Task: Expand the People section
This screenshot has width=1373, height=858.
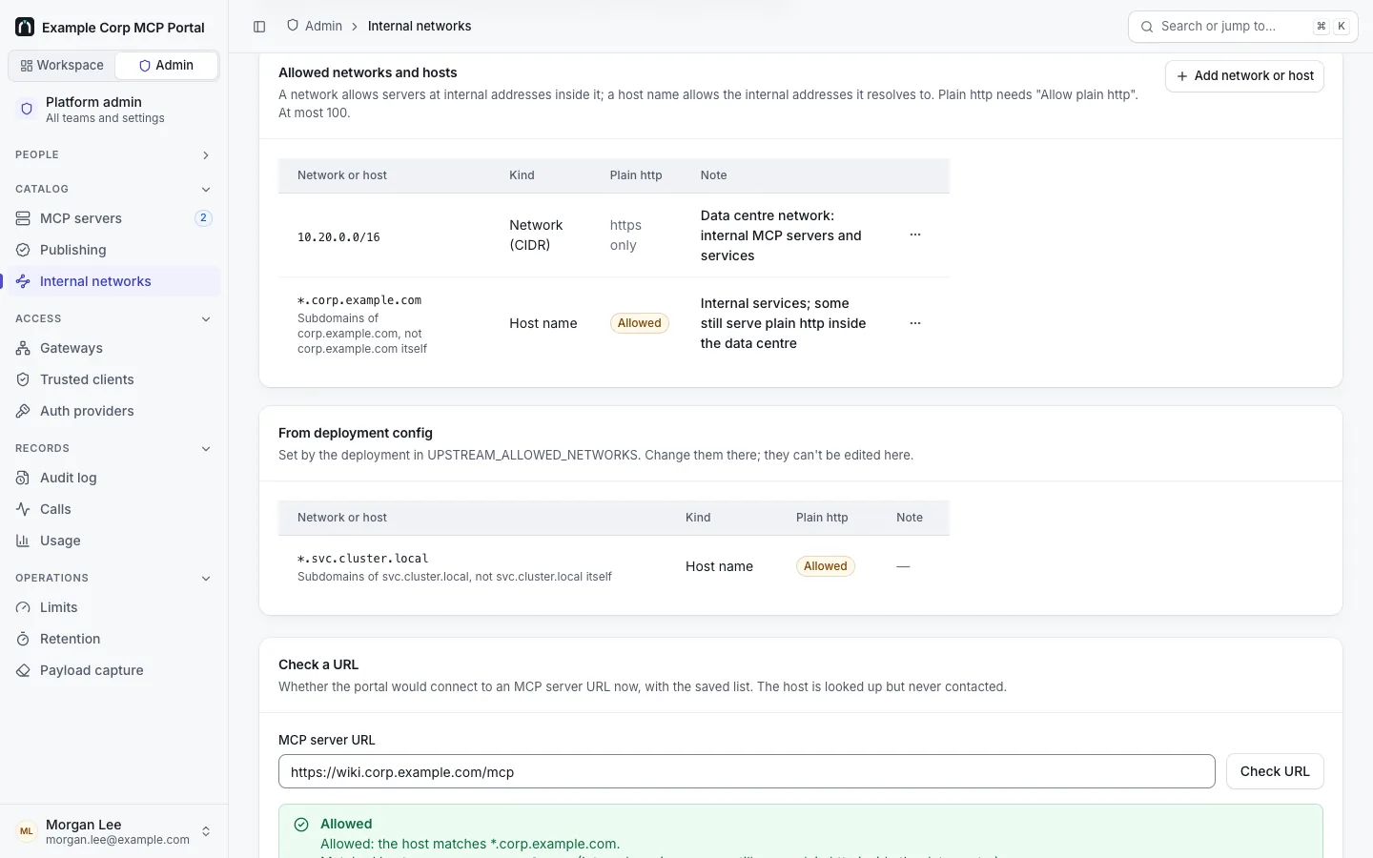Action: tap(206, 155)
